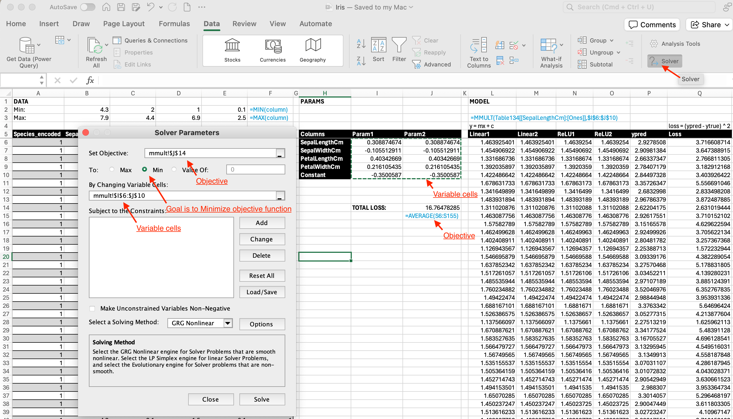Select the Max radio button

point(112,169)
